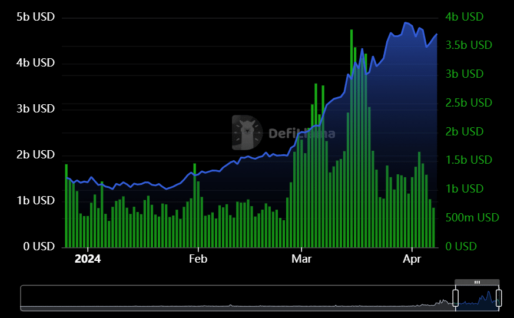The height and width of the screenshot is (318, 514).
Task: Click the '2024' date axis label
Action: click(88, 259)
